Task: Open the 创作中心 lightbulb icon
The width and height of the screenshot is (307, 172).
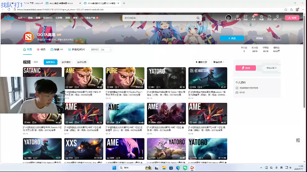Action: tap(277, 18)
